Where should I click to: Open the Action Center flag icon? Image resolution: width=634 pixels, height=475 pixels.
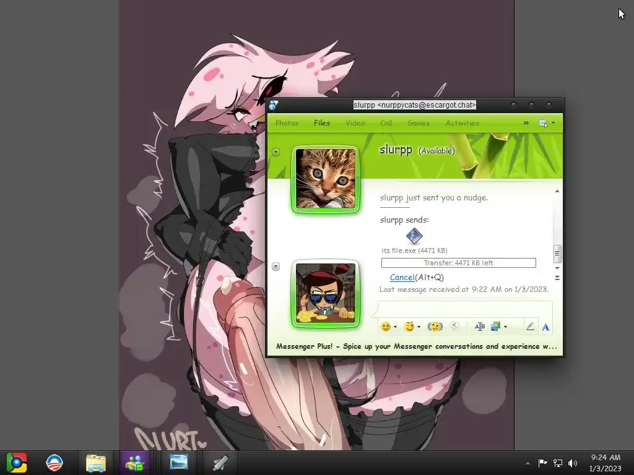542,463
